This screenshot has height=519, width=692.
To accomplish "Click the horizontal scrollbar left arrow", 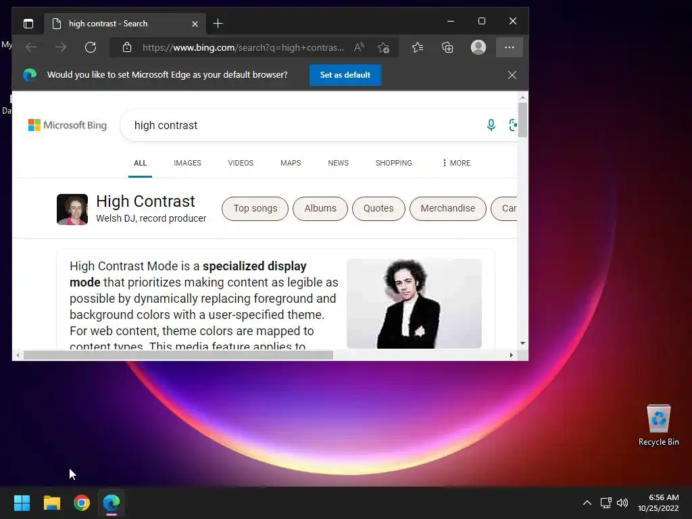I will pos(18,355).
